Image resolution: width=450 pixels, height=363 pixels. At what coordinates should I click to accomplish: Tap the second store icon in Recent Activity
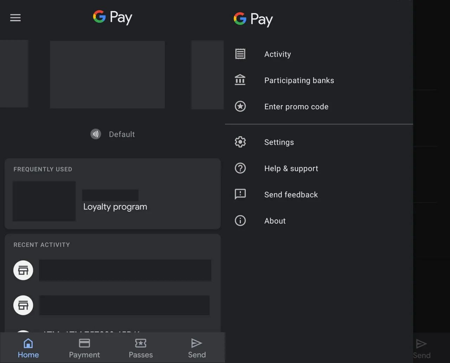point(23,305)
